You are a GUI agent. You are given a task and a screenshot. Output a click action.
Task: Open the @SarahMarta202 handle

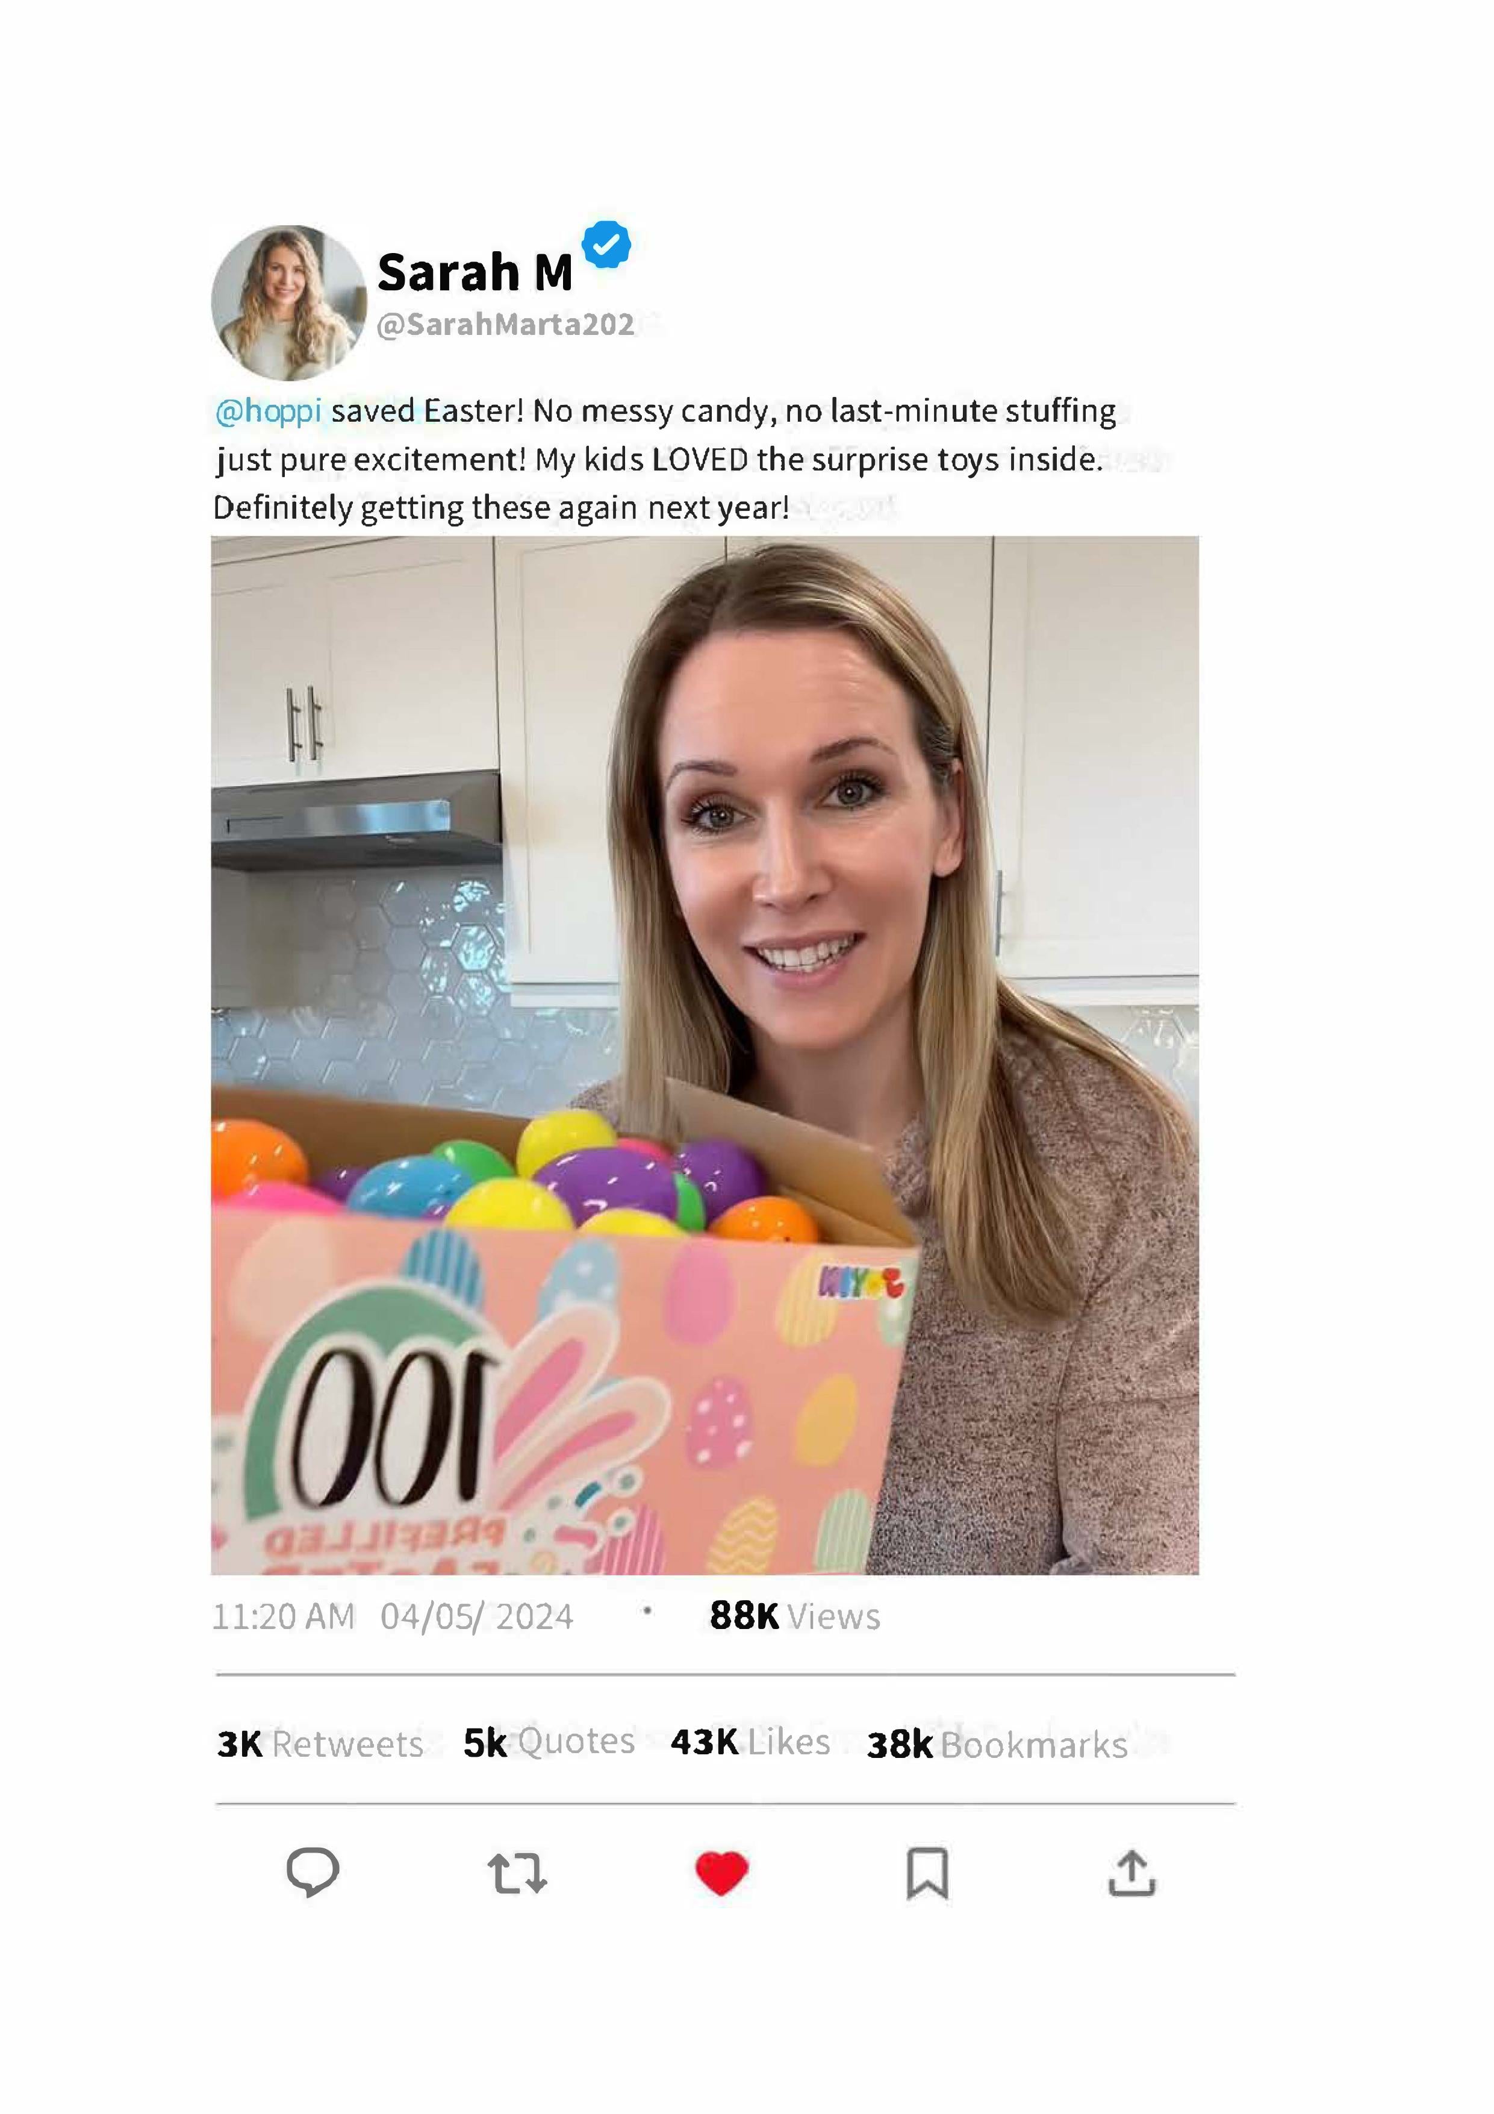coord(505,324)
